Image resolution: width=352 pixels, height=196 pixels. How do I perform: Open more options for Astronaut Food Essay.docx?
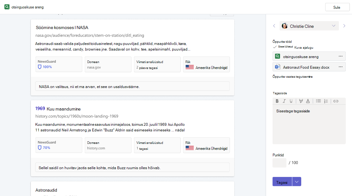(x=340, y=67)
